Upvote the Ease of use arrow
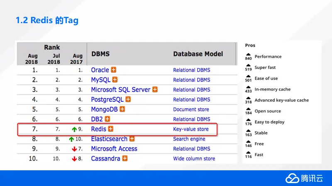 pos(248,76)
